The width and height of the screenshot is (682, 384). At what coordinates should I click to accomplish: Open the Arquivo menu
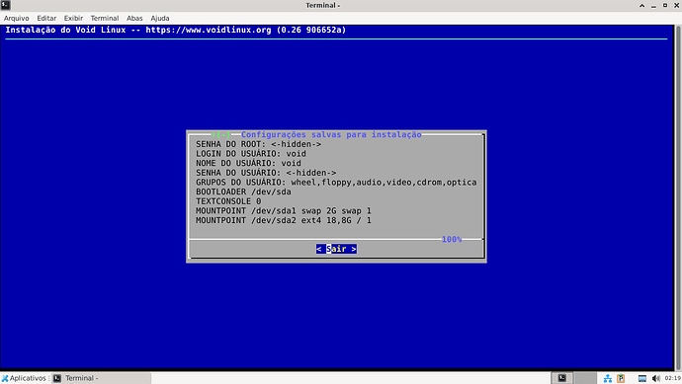click(x=17, y=18)
